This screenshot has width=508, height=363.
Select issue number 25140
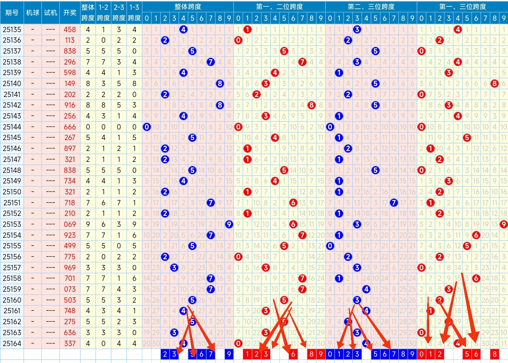12,84
